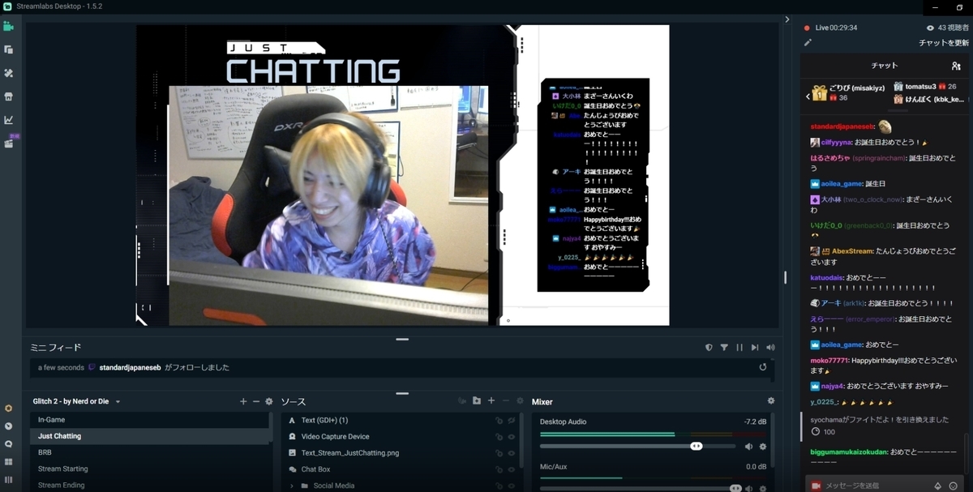Toggle visibility of Text_Stream_JustChatting.png source
Viewport: 973px width, 492px height.
(512, 452)
